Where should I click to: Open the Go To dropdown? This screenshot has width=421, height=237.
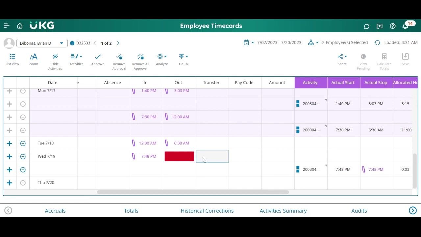183,60
